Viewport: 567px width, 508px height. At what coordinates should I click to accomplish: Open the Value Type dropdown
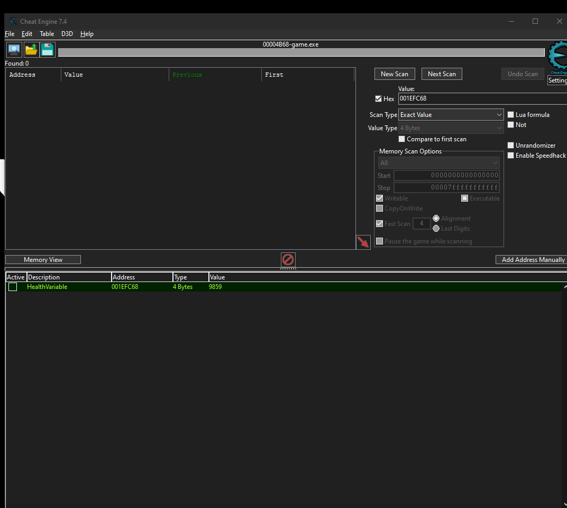pyautogui.click(x=451, y=128)
